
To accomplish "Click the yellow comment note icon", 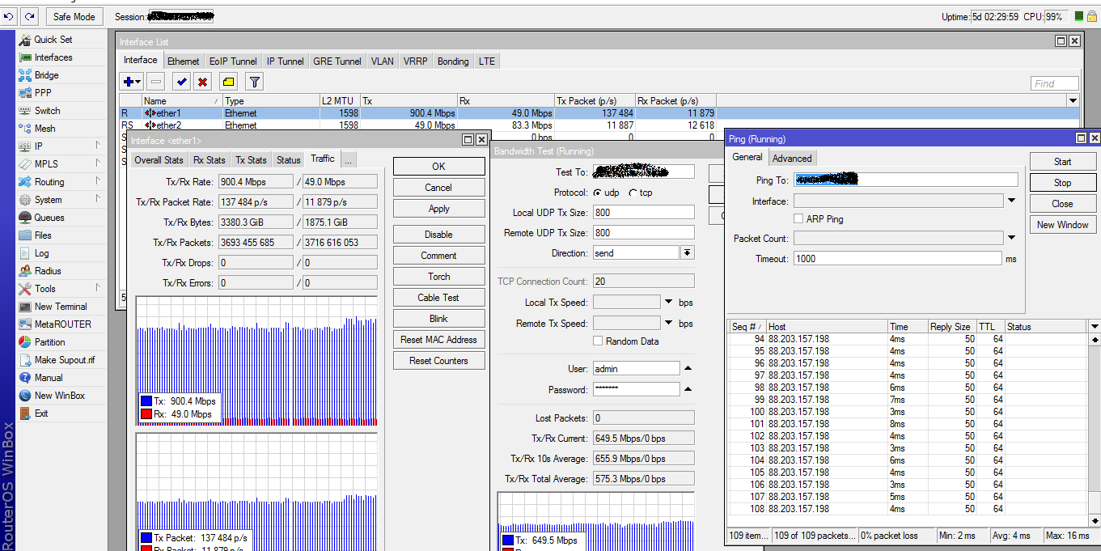I will coord(228,82).
